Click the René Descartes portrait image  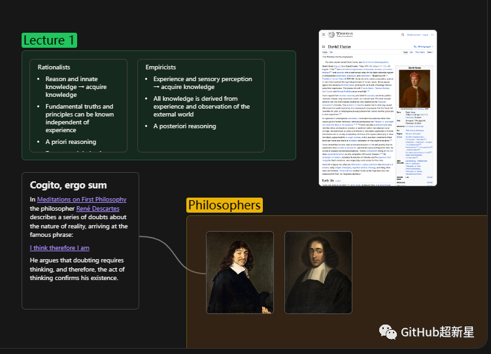coord(240,272)
